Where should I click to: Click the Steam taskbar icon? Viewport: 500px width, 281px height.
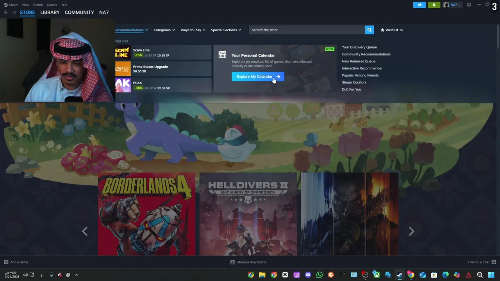point(399,275)
